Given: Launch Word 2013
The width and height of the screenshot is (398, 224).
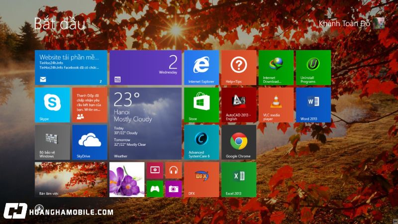Looking at the screenshot, I should tap(313, 105).
